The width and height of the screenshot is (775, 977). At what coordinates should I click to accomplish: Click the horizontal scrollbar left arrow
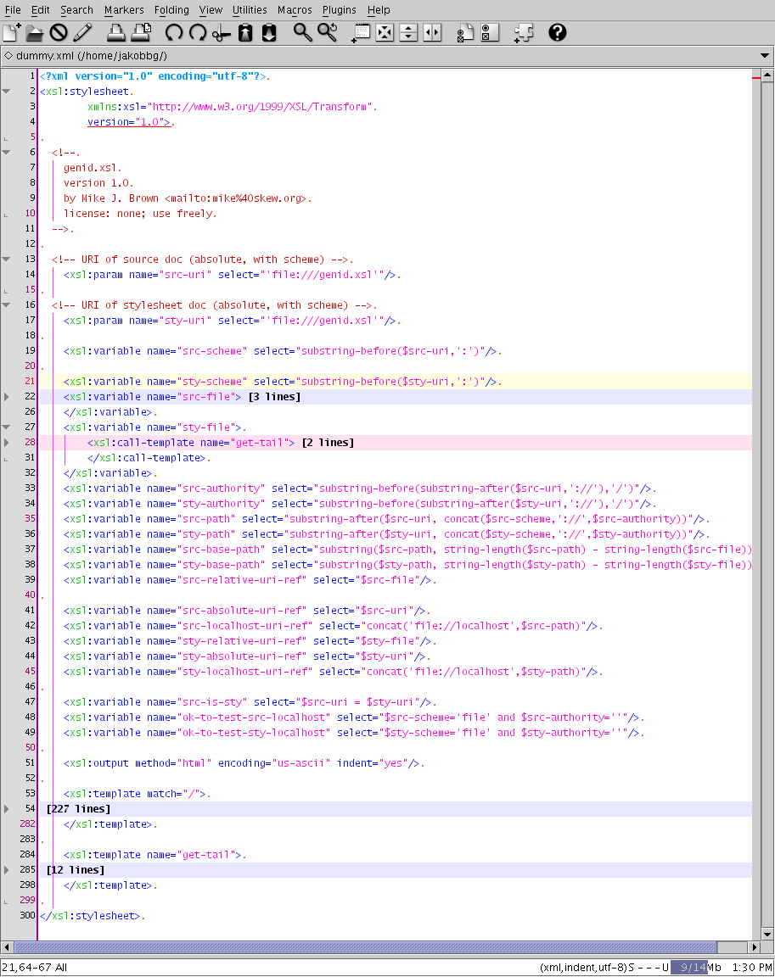(7, 947)
